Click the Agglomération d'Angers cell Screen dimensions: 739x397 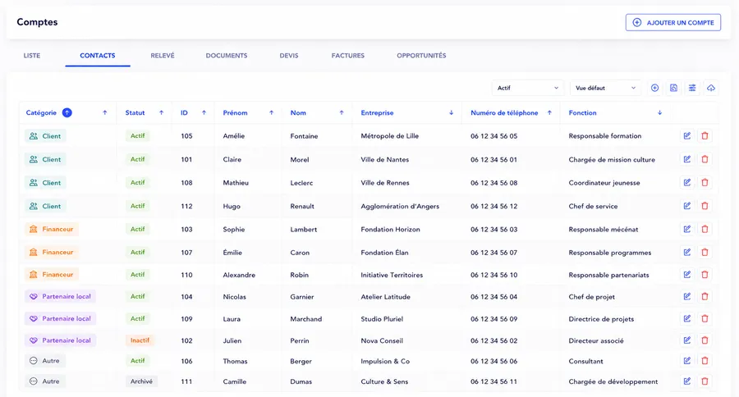(x=400, y=206)
